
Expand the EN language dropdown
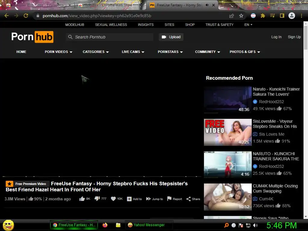pyautogui.click(x=248, y=25)
